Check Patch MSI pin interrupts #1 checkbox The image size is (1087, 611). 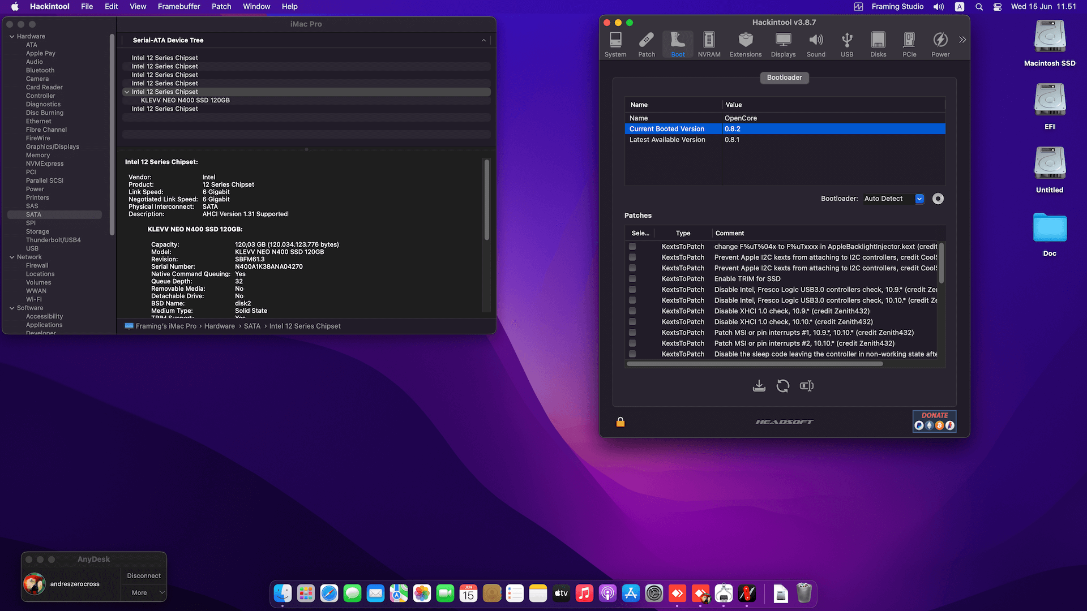[632, 333]
